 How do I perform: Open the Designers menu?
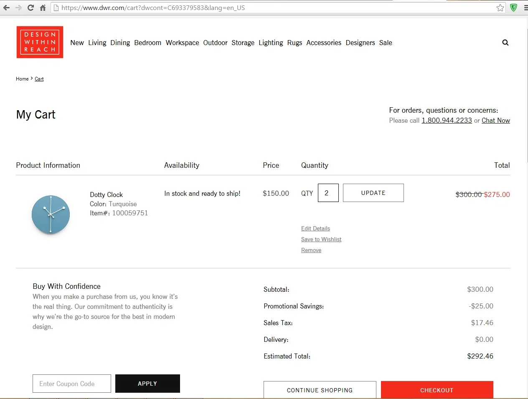(360, 43)
